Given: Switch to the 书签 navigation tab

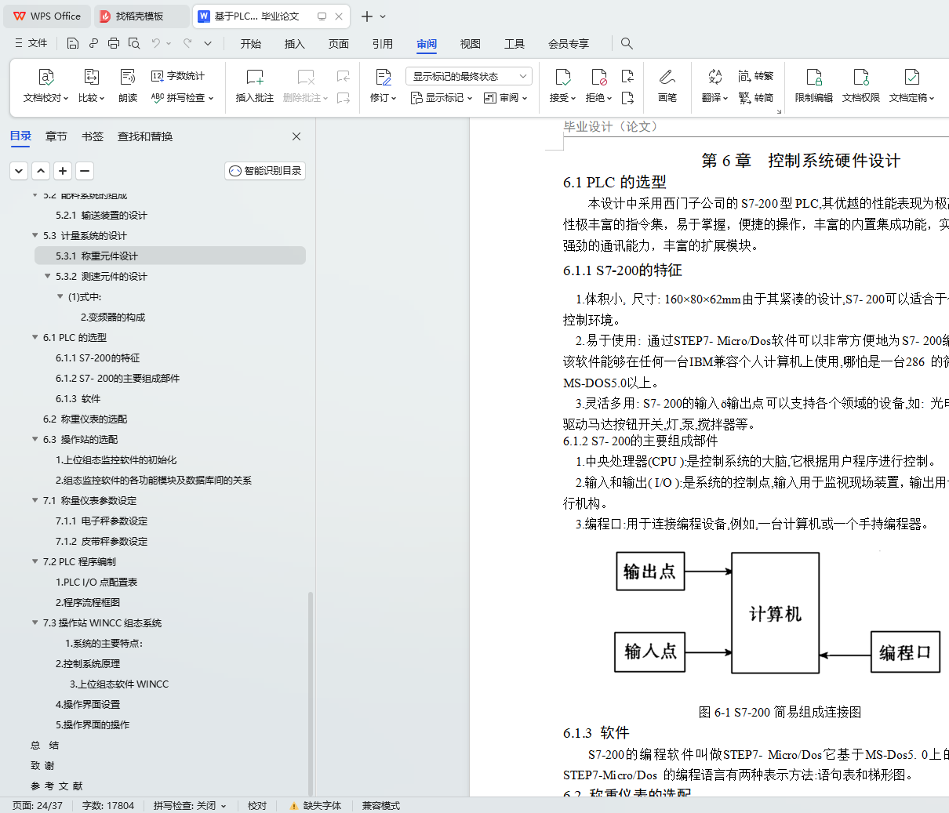Looking at the screenshot, I should (x=93, y=136).
